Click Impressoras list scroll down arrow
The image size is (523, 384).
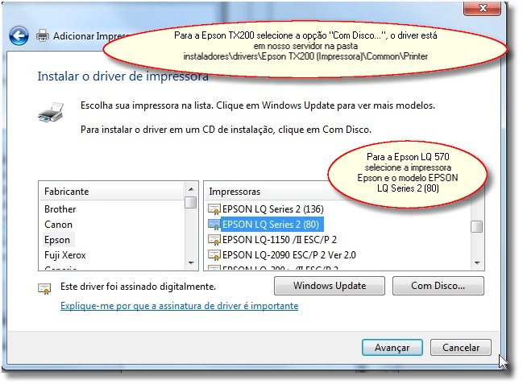tap(477, 263)
